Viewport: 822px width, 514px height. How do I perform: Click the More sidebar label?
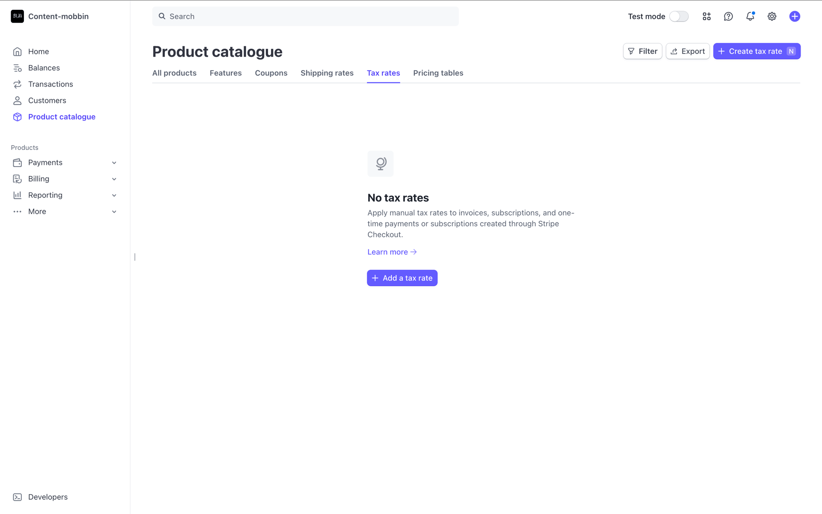pyautogui.click(x=37, y=211)
